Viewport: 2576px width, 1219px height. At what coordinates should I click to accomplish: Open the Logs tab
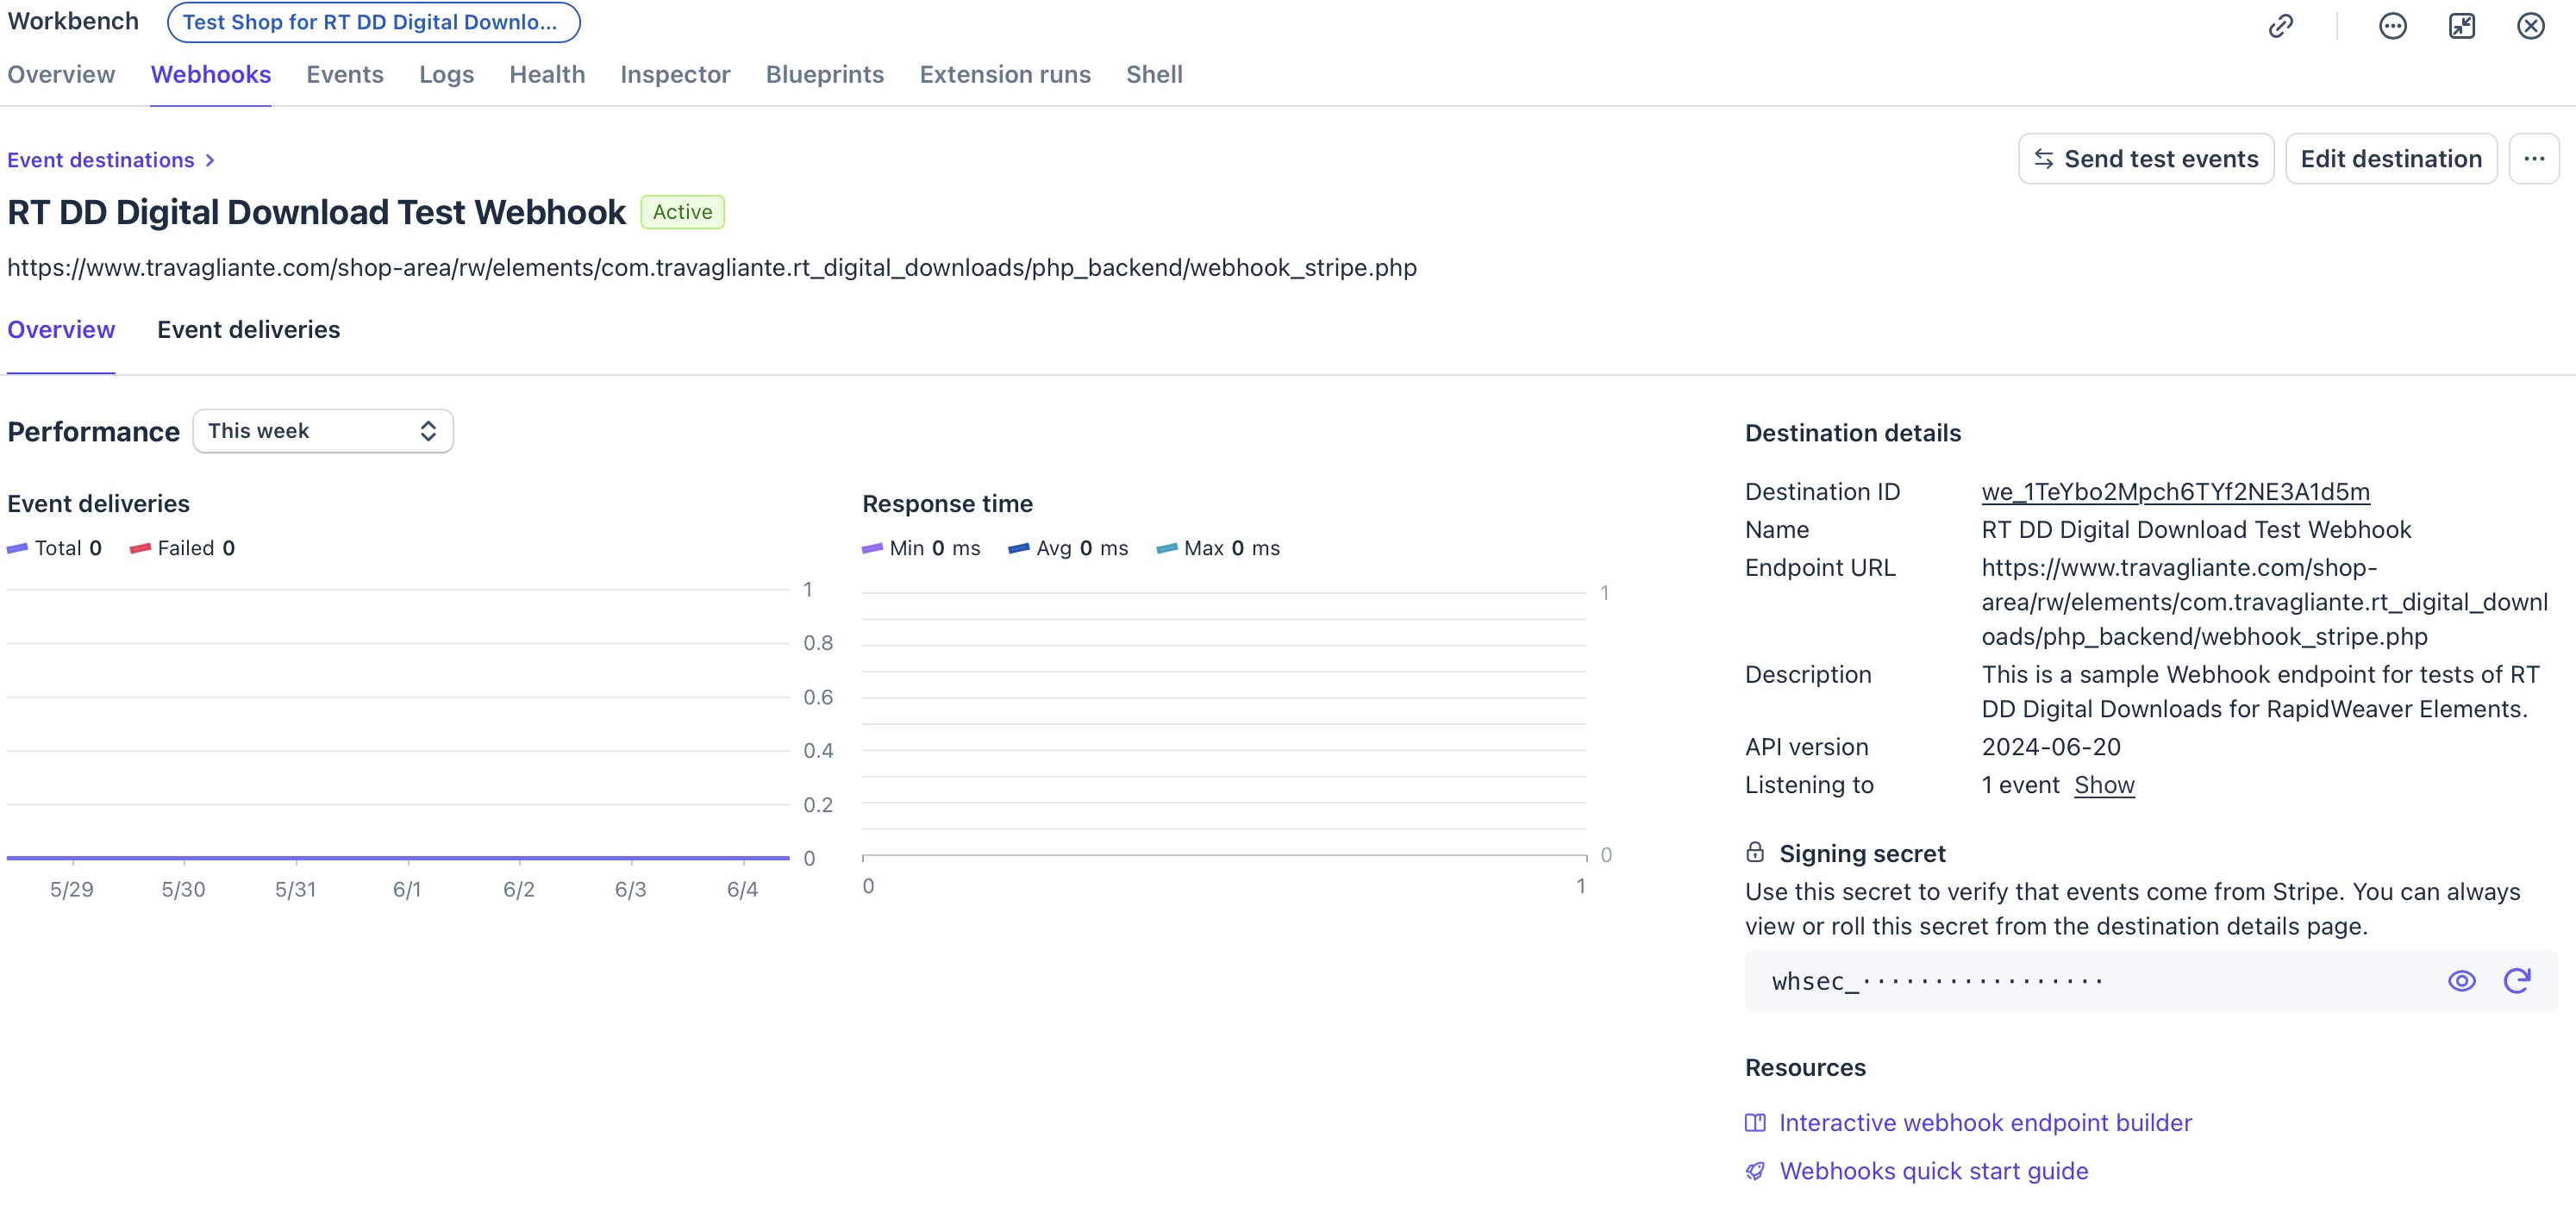click(x=446, y=75)
